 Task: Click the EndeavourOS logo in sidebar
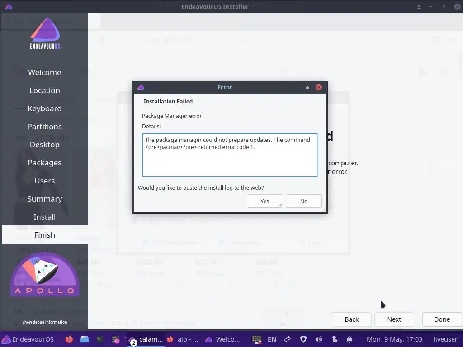click(x=45, y=33)
